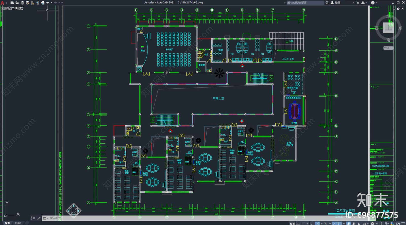The height and width of the screenshot is (225, 406).
Task: Expand the snap mode settings dropdown
Action: click(307, 223)
